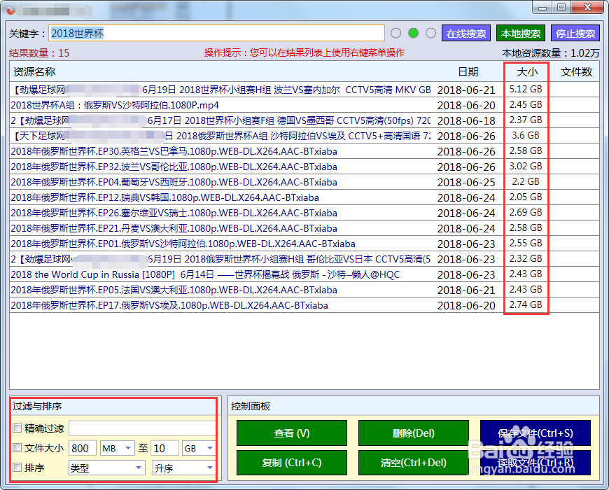609x490 pixels.
Task: Click the 删除(Del) delete button
Action: tap(413, 433)
